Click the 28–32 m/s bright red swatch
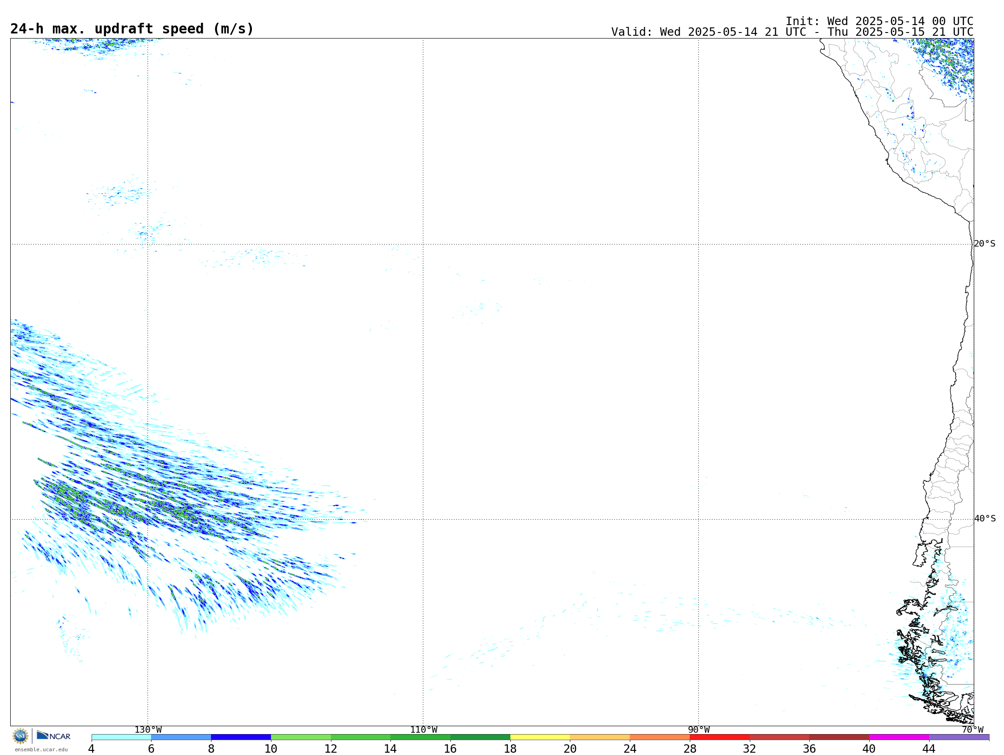The image size is (1004, 755). click(x=720, y=737)
